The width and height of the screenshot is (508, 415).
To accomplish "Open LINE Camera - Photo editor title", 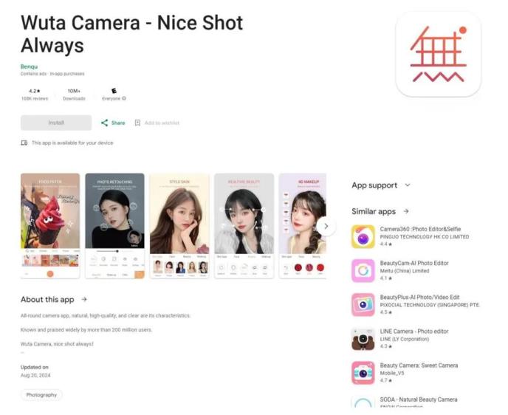I will click(414, 331).
